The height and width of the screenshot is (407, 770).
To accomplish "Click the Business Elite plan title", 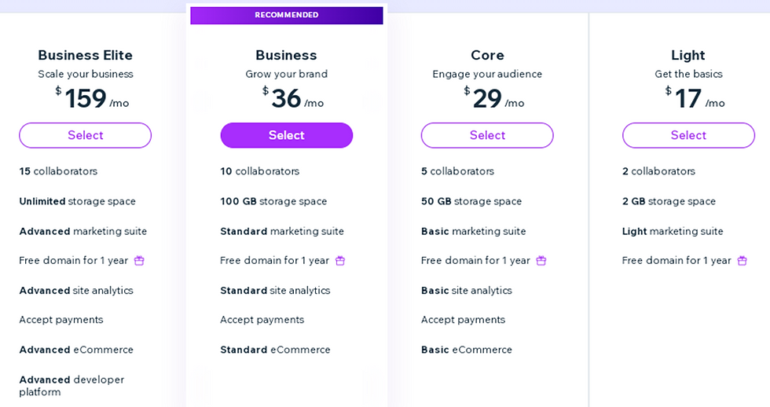I will click(85, 55).
